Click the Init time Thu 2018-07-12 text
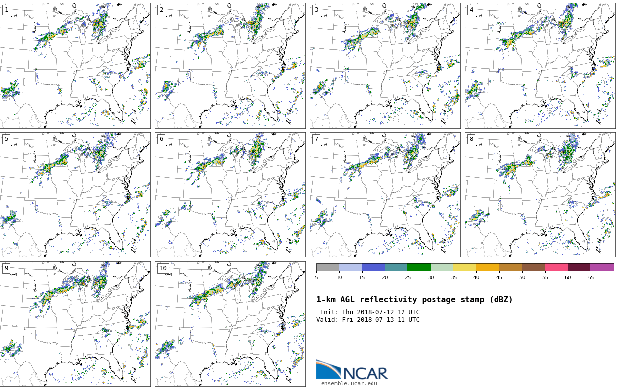The image size is (620, 387). [370, 312]
